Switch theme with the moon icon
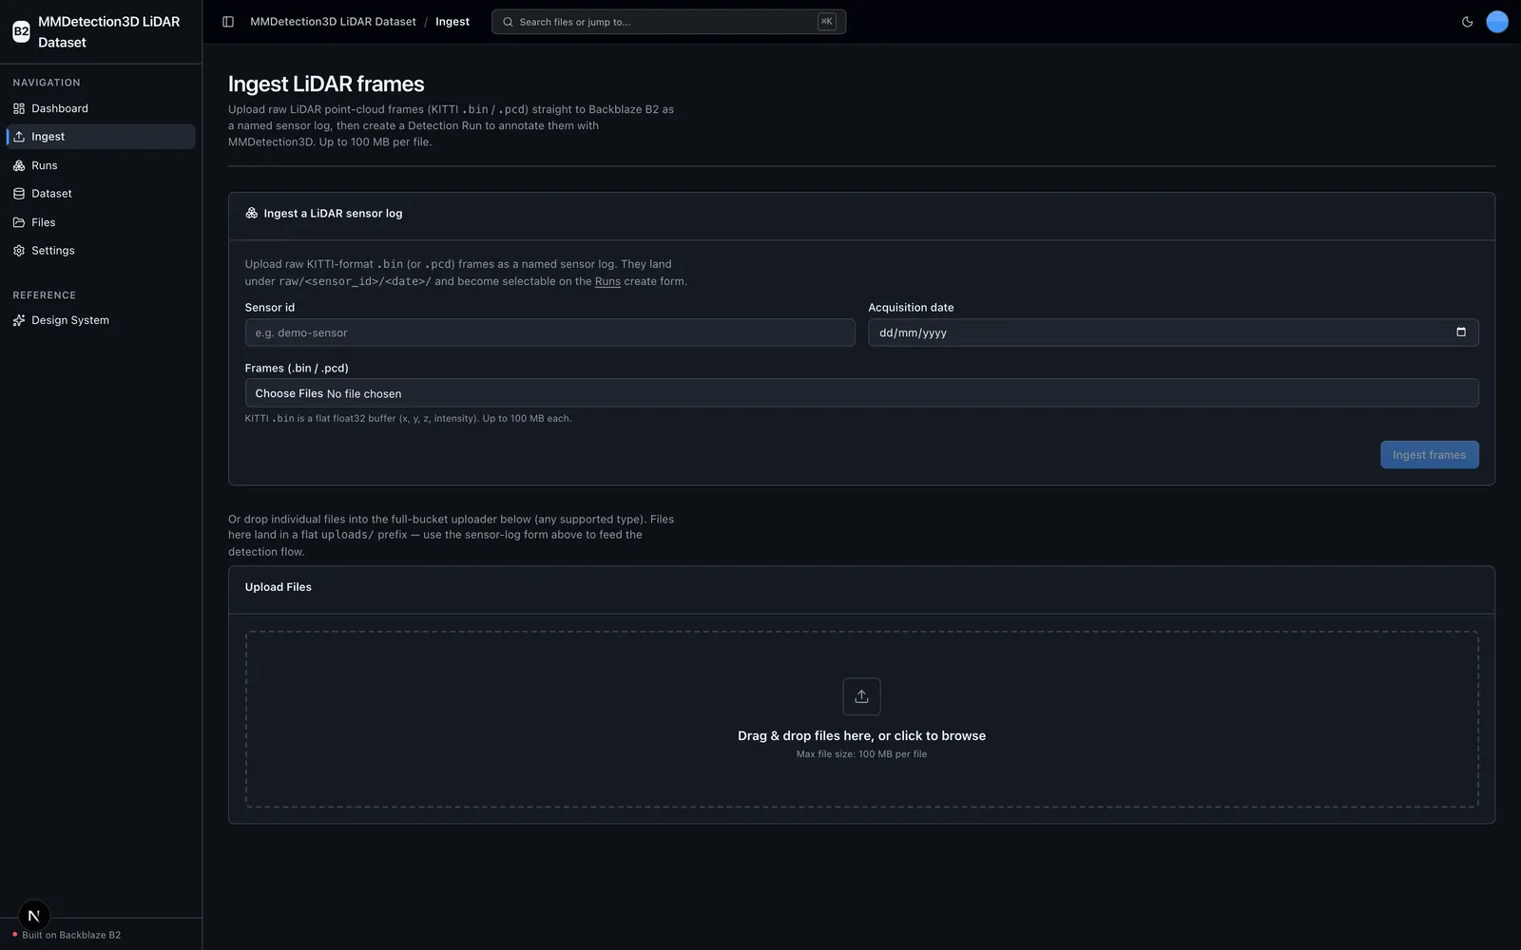The image size is (1521, 950). (x=1467, y=22)
